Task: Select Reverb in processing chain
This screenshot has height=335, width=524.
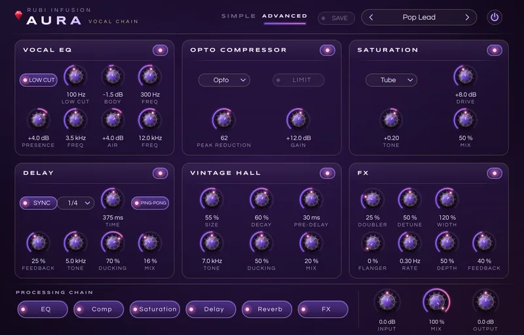Action: 267,309
